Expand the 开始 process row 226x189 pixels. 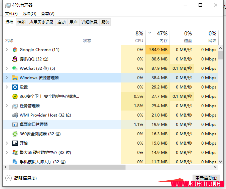7,143
